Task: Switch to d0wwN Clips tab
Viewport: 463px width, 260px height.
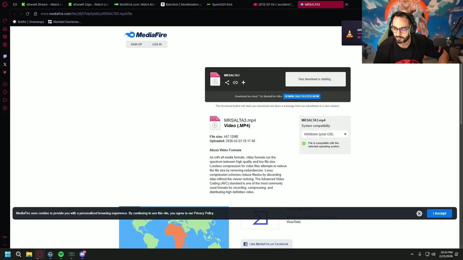Action: (x=89, y=4)
